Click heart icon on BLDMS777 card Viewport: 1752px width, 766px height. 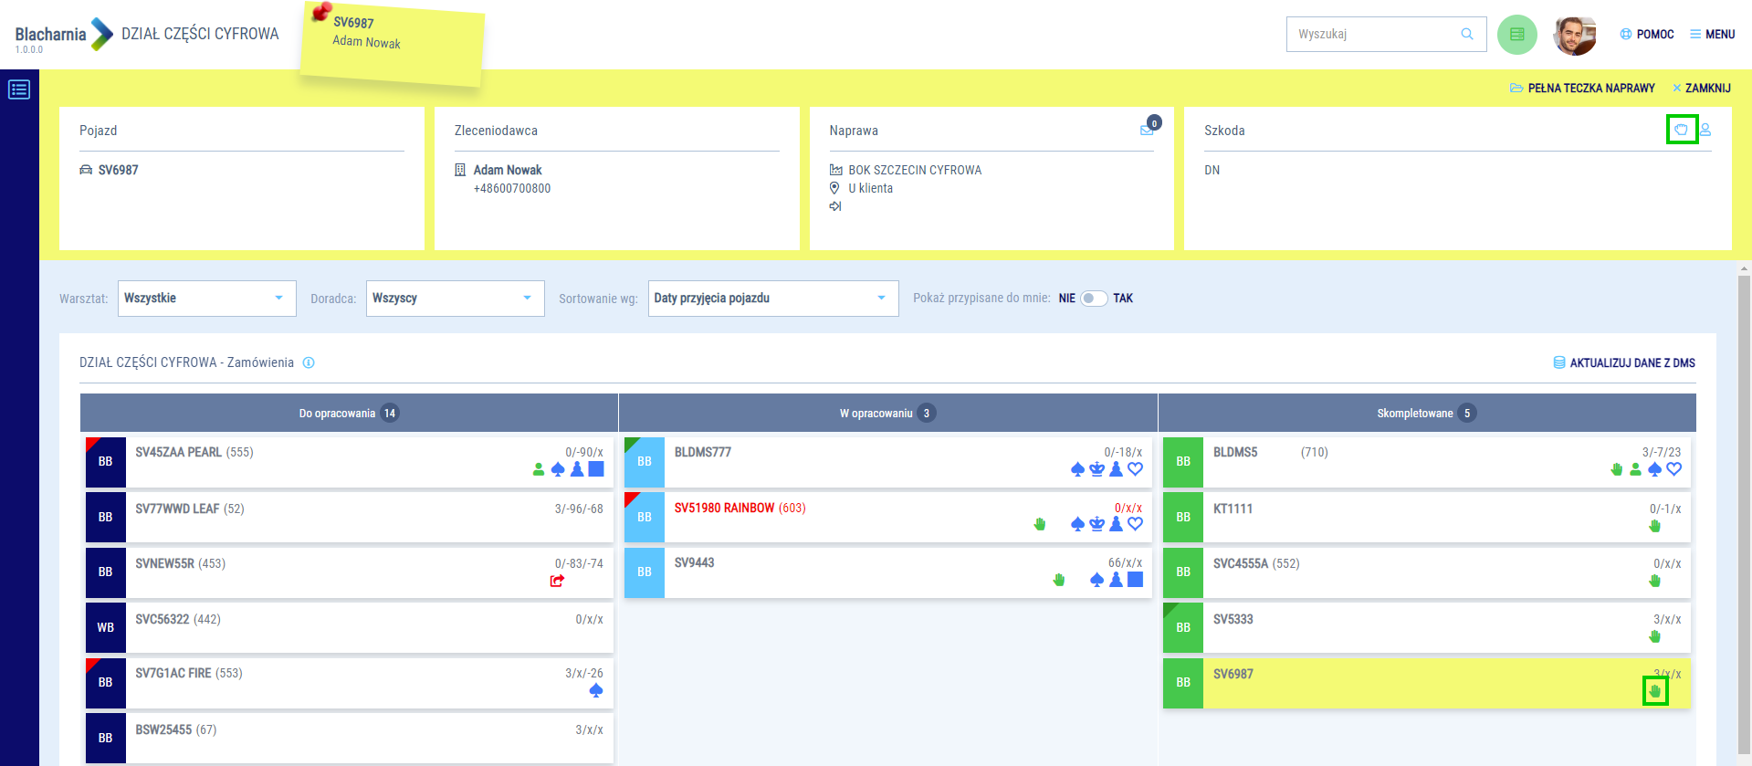(x=1135, y=469)
